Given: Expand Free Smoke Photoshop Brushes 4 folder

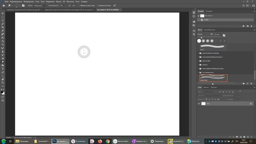Looking at the screenshot, I should point(198,57).
